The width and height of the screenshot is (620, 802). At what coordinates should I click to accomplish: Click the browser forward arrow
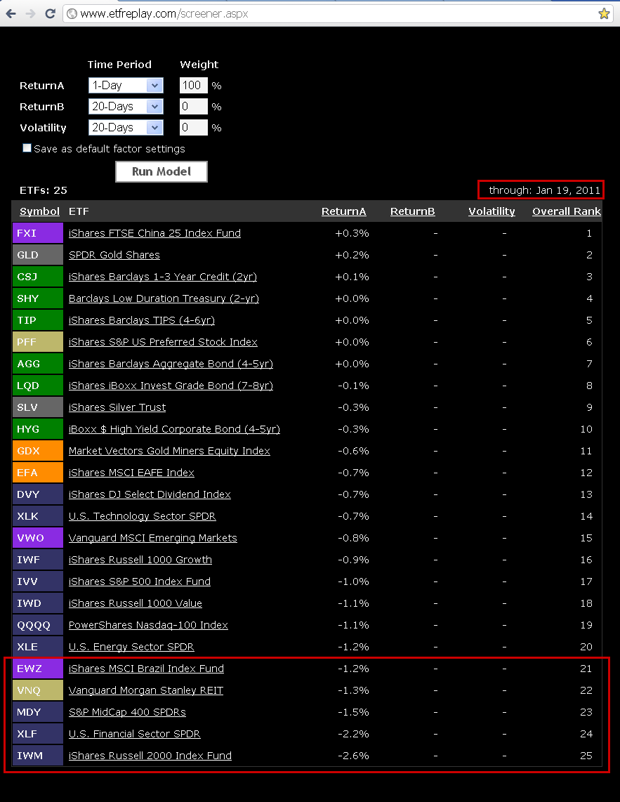click(30, 14)
